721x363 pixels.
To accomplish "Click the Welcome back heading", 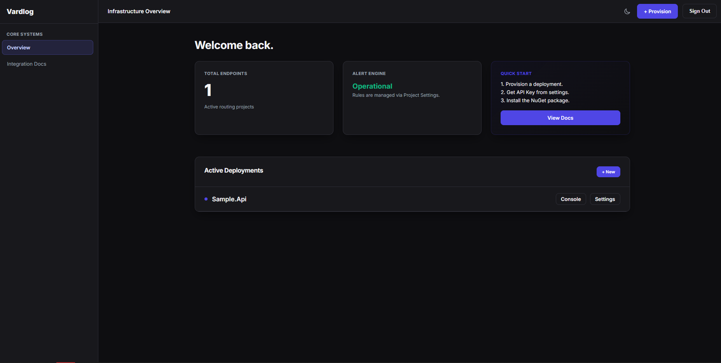I will point(234,45).
